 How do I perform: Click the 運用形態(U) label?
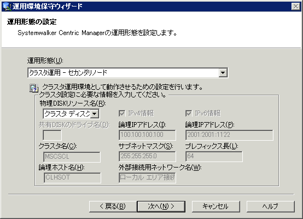[x=45, y=61]
